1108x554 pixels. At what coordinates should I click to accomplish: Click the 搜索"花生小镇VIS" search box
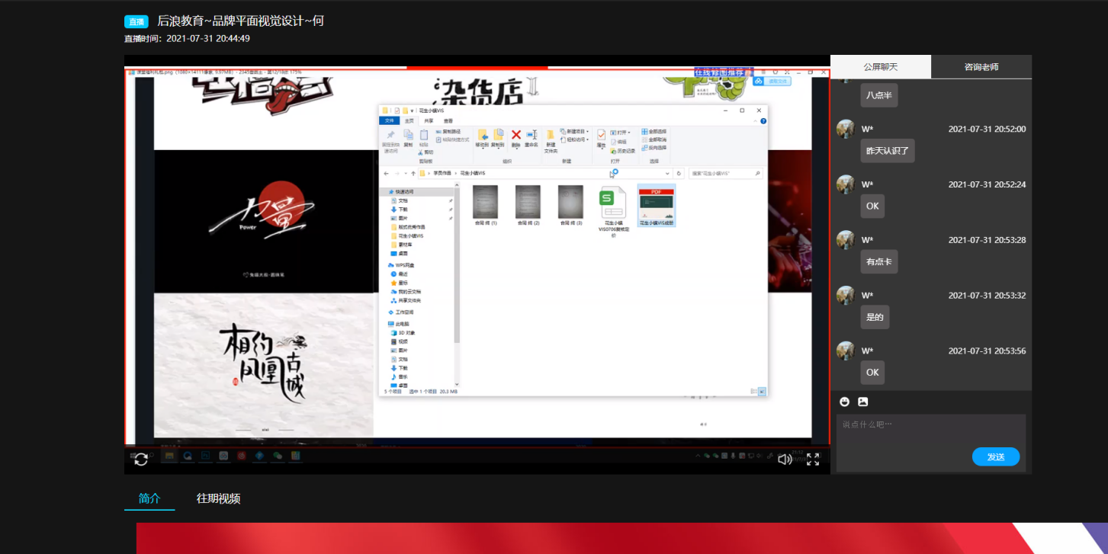point(724,173)
